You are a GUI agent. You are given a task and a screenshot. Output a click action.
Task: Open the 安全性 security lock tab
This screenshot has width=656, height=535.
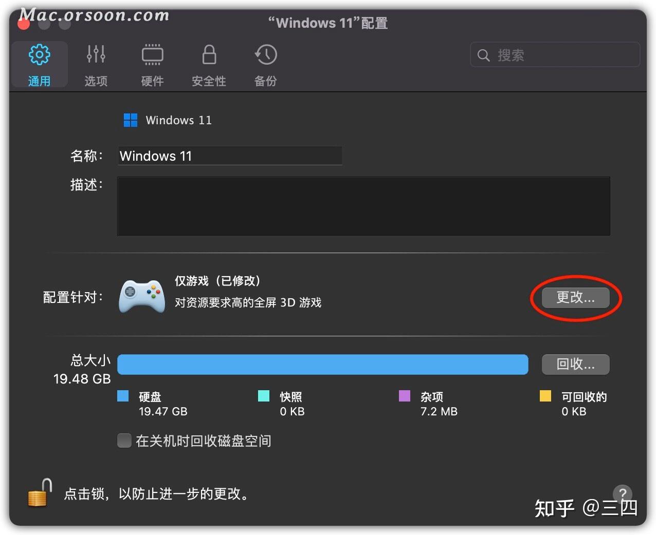coord(209,65)
